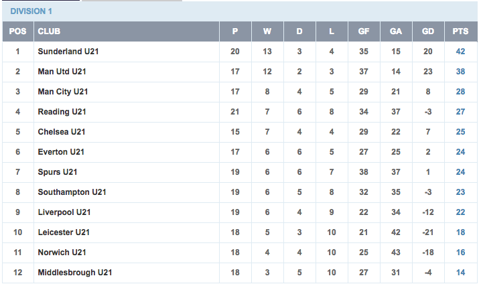
Task: Select Man City U21 row
Action: (240, 92)
